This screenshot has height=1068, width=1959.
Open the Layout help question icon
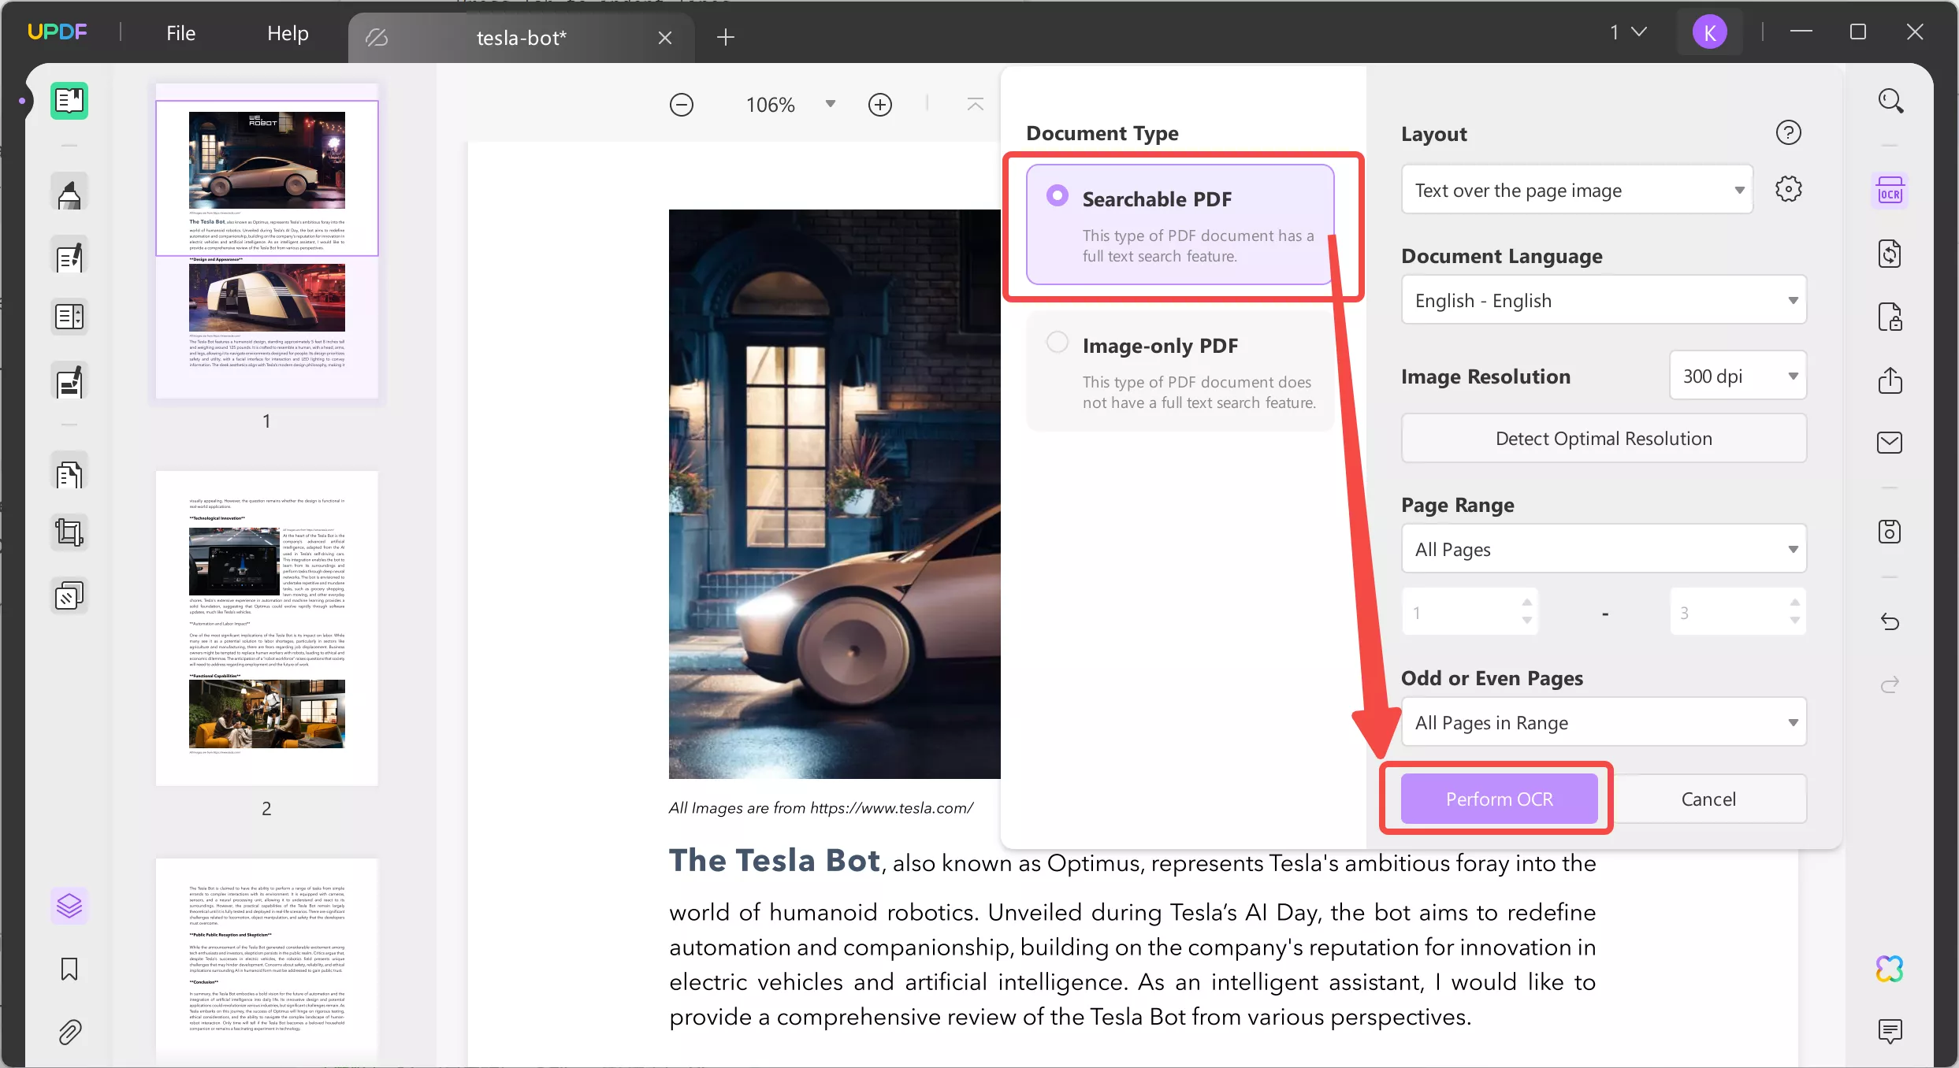point(1789,132)
